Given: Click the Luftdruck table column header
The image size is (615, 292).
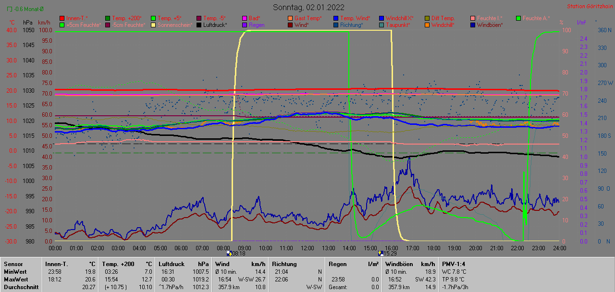Looking at the screenshot, I should pos(172,264).
